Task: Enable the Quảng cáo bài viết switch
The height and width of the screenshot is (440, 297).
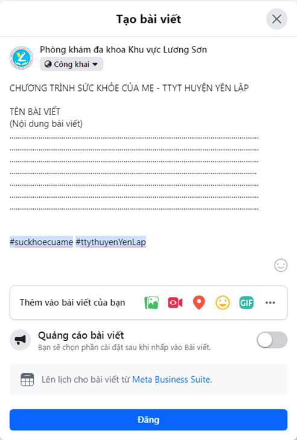Action: coord(272,340)
